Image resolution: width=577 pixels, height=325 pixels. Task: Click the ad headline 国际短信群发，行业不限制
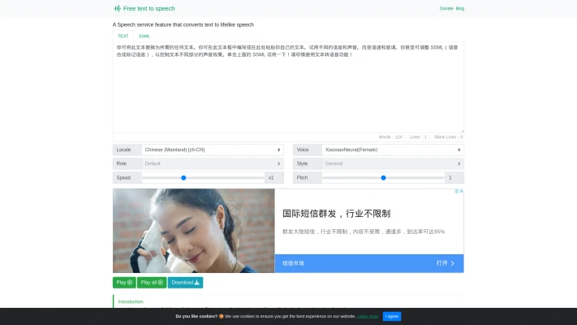pyautogui.click(x=336, y=214)
